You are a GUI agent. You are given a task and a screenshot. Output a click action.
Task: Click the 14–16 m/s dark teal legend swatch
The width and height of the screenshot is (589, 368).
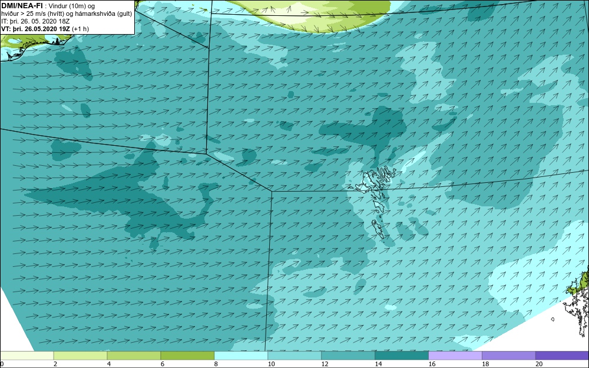pyautogui.click(x=402, y=356)
